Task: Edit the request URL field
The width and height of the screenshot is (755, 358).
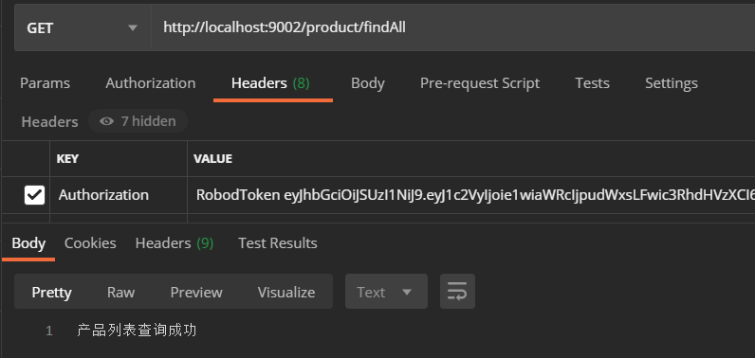Action: click(453, 27)
